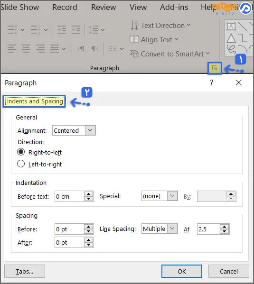254x284 pixels.
Task: Click the At spacing value field
Action: pos(208,229)
